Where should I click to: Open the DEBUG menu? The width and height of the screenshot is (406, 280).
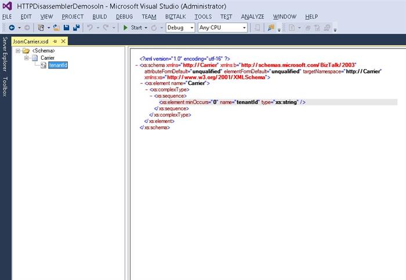click(x=124, y=17)
